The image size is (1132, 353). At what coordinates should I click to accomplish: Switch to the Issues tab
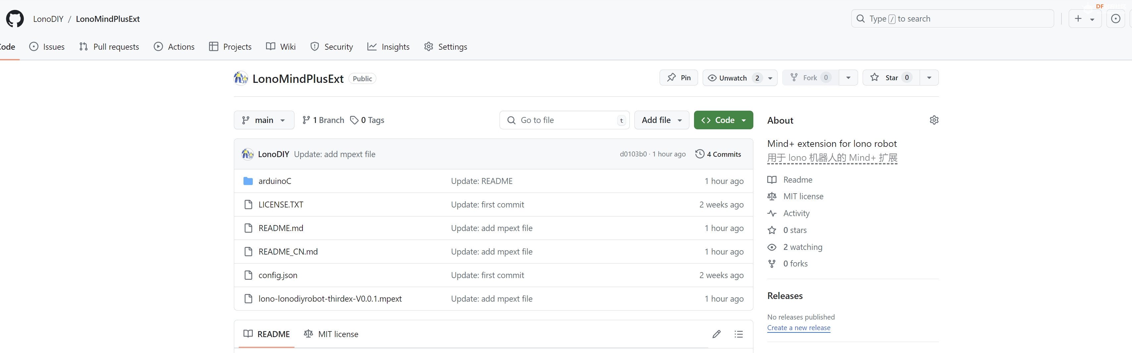click(x=47, y=47)
